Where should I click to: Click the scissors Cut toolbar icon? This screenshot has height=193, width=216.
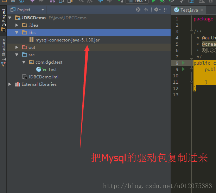[52, 1]
